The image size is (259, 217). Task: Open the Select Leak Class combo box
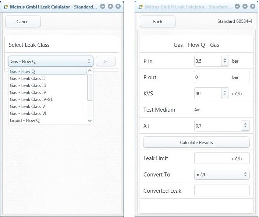coord(51,61)
